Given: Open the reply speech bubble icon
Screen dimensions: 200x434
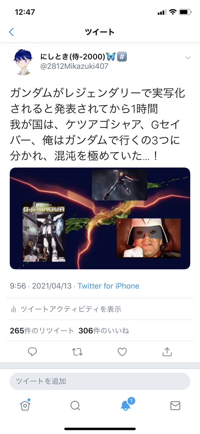Looking at the screenshot, I should click(x=32, y=351).
